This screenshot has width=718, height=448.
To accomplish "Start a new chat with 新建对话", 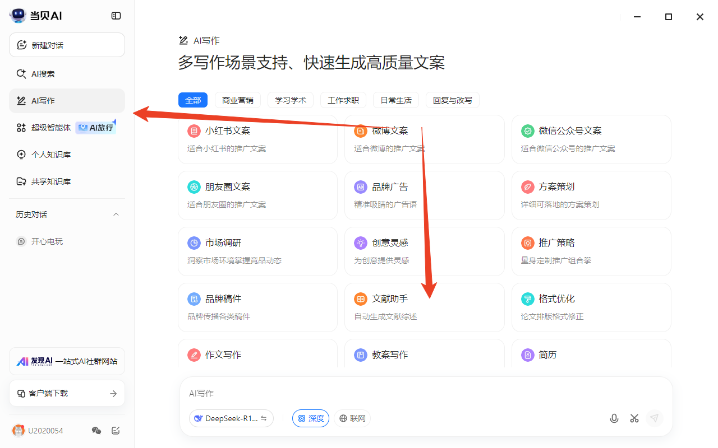I will point(67,45).
